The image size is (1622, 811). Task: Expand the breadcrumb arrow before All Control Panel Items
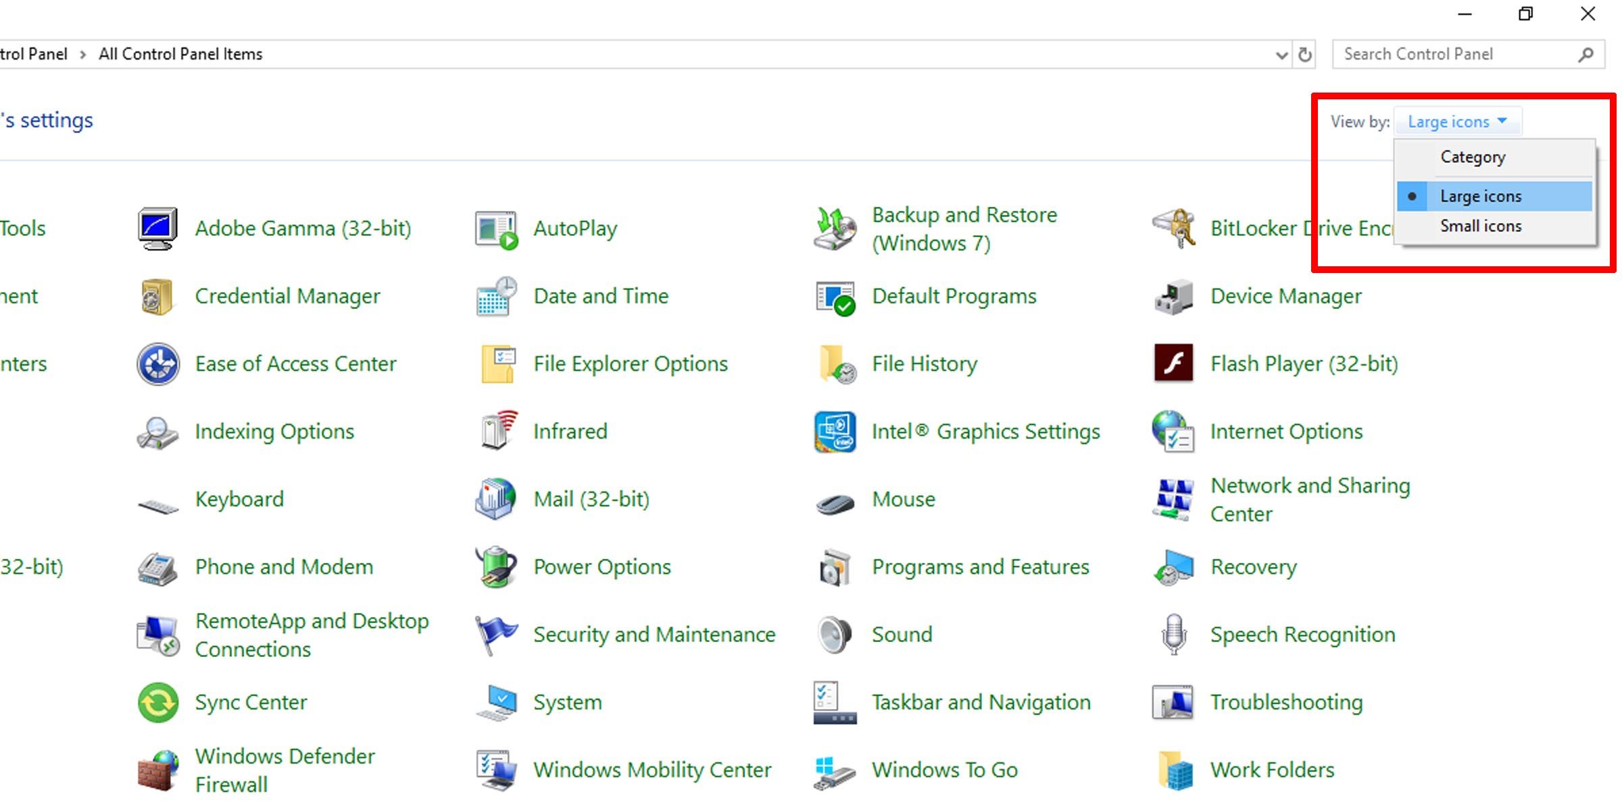coord(82,54)
